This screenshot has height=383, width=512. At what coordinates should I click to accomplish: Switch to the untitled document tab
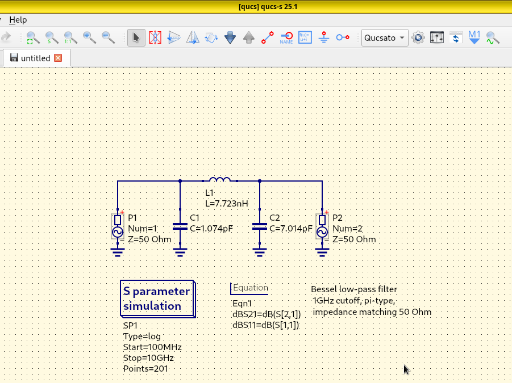pos(35,58)
